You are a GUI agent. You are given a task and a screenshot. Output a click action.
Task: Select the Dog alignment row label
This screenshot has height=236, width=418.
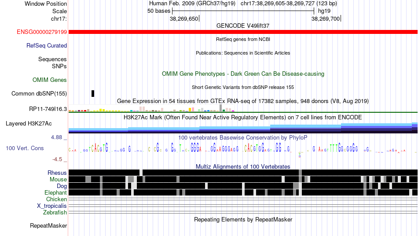click(62, 186)
